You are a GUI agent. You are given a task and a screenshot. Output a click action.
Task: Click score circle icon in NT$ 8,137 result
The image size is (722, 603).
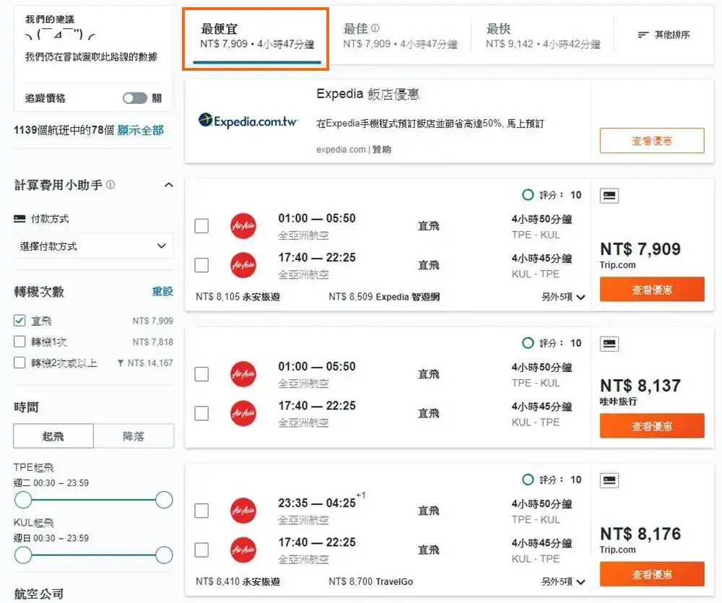point(528,343)
